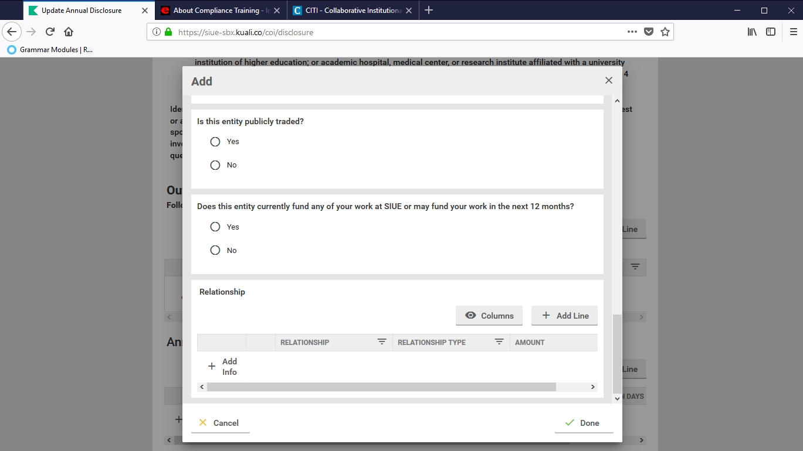Open the Firefox hamburger menu

[x=793, y=32]
